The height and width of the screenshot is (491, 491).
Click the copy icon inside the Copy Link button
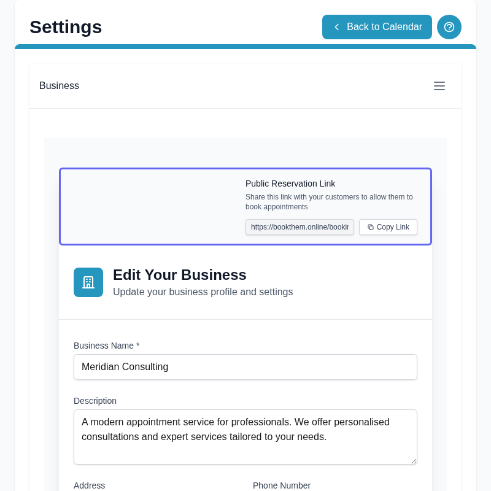pyautogui.click(x=371, y=227)
